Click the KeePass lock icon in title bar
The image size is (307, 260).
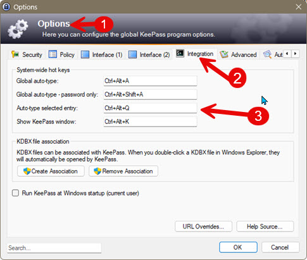pos(6,7)
